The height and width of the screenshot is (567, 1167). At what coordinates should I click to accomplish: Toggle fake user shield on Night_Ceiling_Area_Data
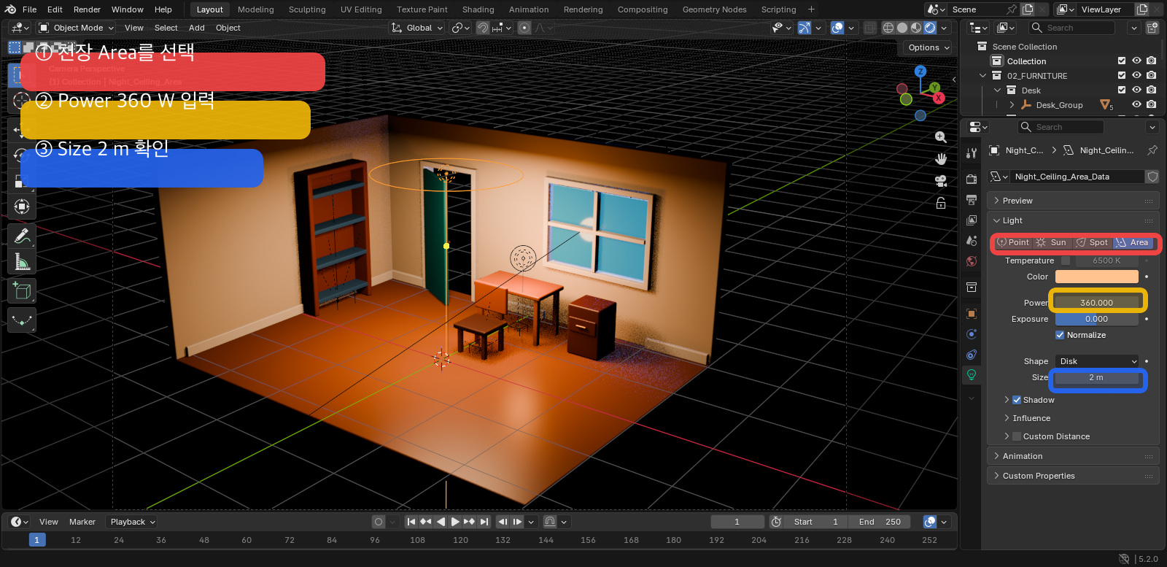[x=1152, y=177]
